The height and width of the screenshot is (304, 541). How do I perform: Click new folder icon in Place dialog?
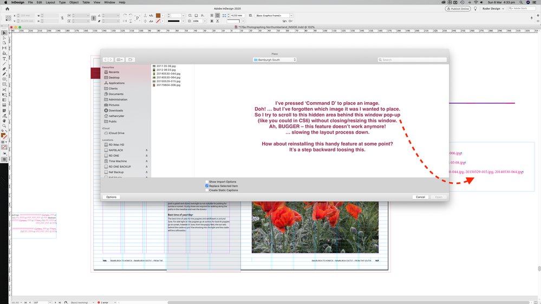tap(131, 60)
